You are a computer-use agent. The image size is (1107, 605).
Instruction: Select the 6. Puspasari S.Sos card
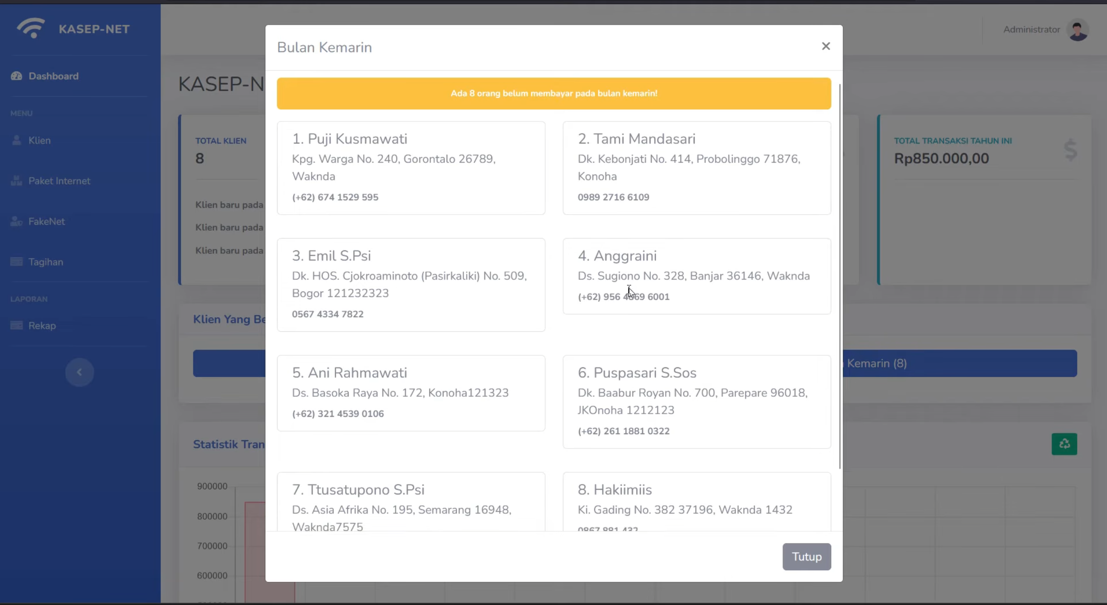(697, 402)
